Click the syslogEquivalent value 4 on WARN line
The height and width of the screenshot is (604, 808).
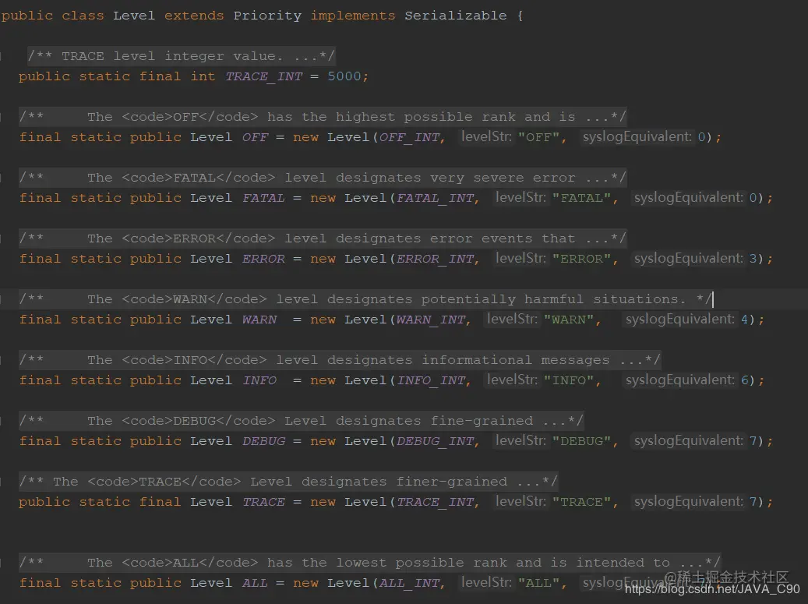pyautogui.click(x=744, y=320)
